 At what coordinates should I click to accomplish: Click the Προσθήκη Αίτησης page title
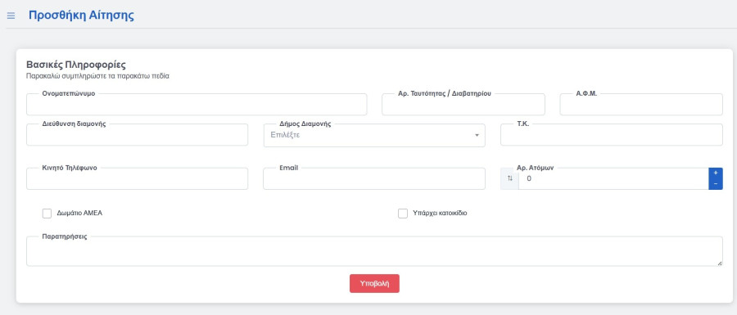point(81,15)
